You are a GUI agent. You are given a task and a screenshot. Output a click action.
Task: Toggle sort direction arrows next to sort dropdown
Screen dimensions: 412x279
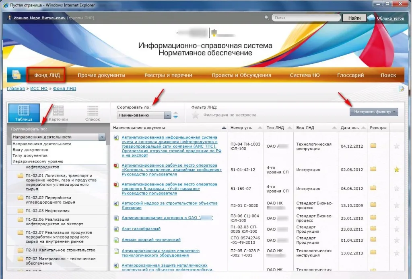click(175, 116)
